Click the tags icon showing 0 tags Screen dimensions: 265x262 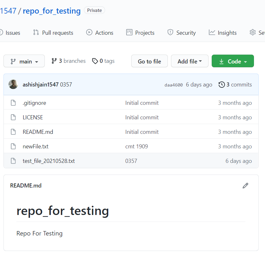(x=95, y=61)
